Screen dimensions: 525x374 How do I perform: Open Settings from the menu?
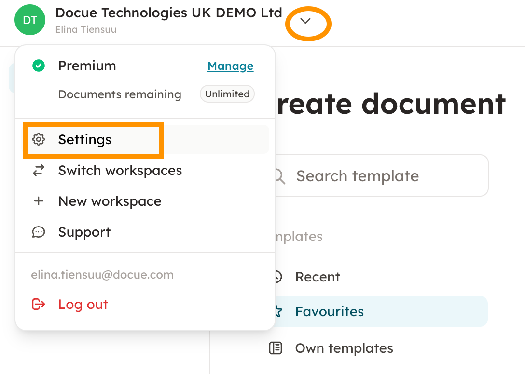[85, 140]
